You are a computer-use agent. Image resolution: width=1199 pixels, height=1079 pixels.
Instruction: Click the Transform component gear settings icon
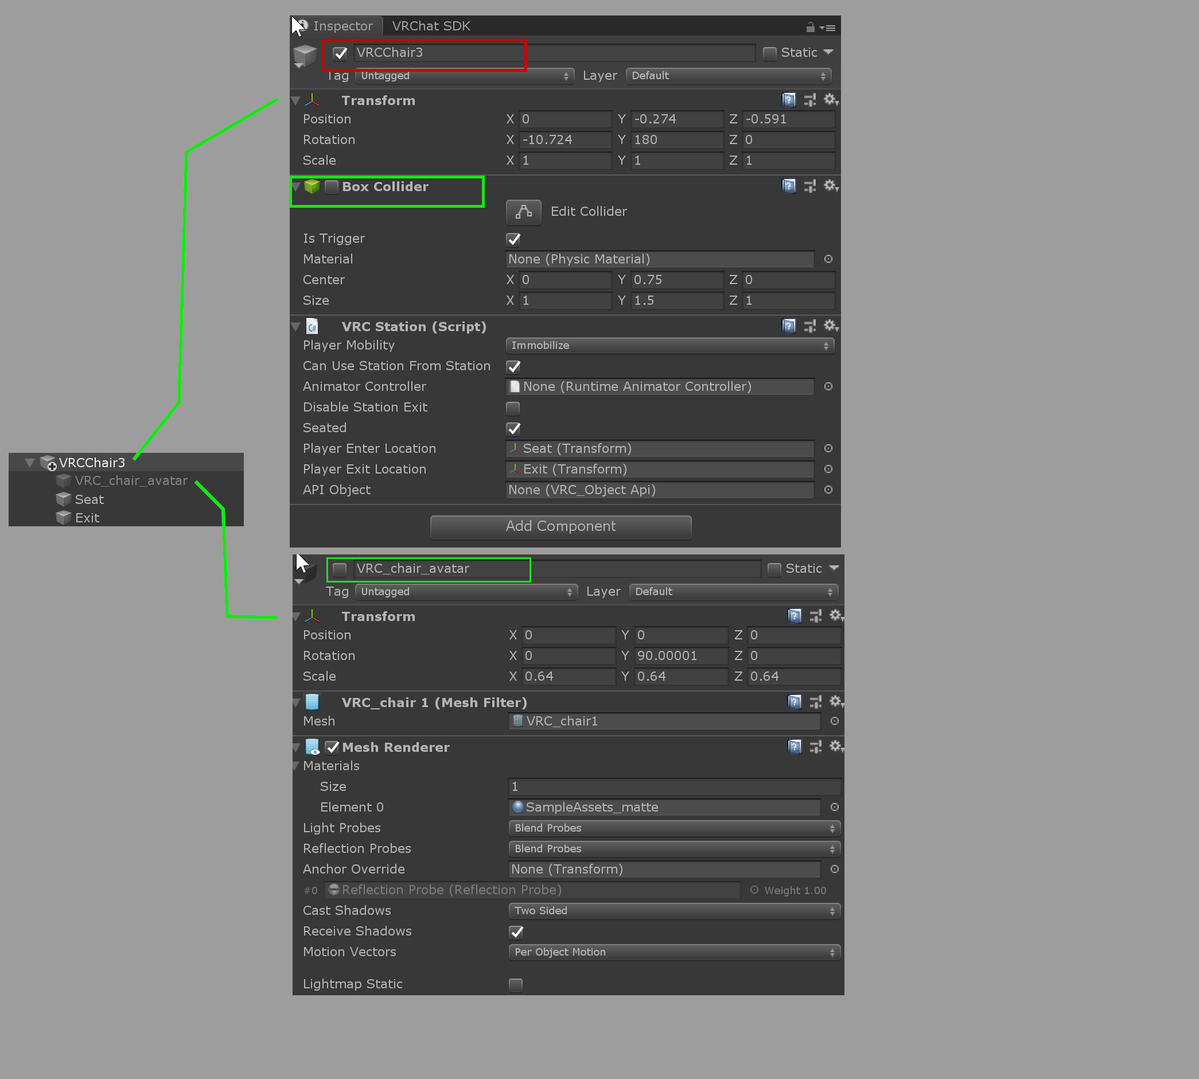(x=830, y=100)
